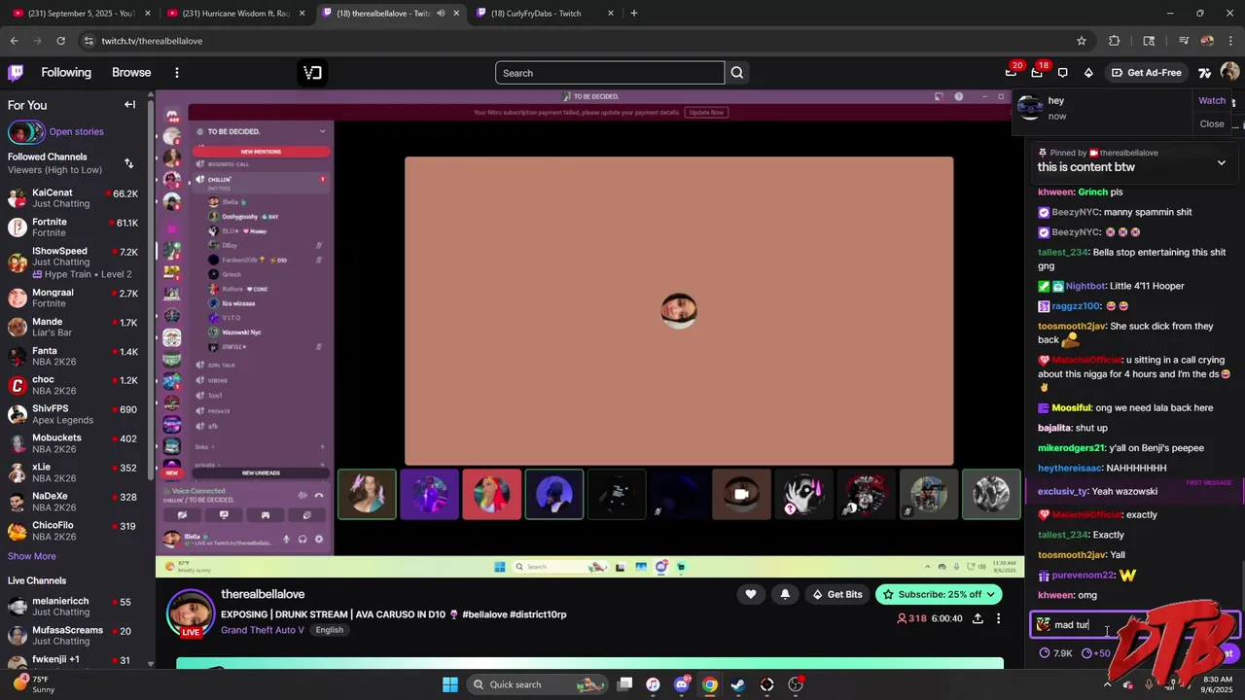The image size is (1245, 700).
Task: Switch to September 5, 2025 YouTube tab
Action: point(82,14)
